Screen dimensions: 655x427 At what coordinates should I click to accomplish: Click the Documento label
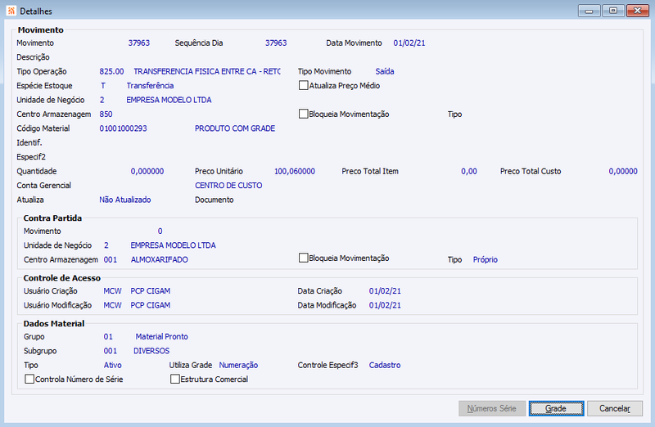215,200
